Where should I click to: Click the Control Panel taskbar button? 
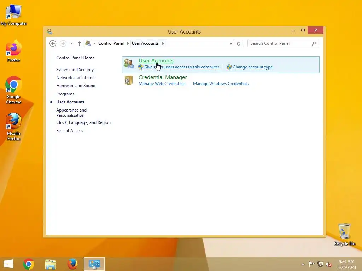coord(94,264)
